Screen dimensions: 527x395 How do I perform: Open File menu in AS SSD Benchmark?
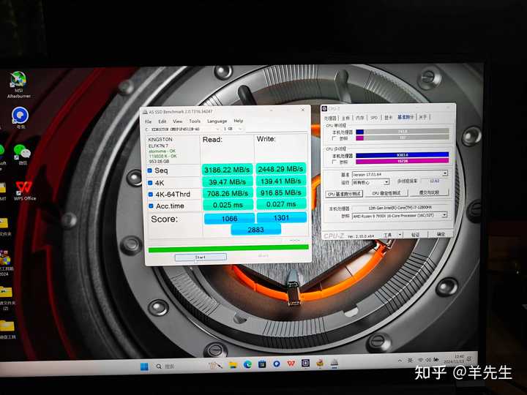point(148,121)
